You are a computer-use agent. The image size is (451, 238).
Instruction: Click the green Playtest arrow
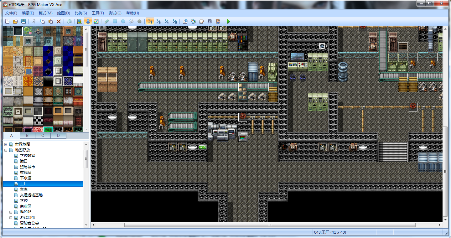click(228, 21)
